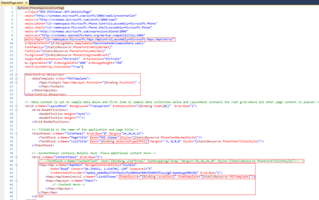The image size is (319, 200).
Task: Collapse the LayoutRoot Grid element
Action: click(x=16, y=106)
